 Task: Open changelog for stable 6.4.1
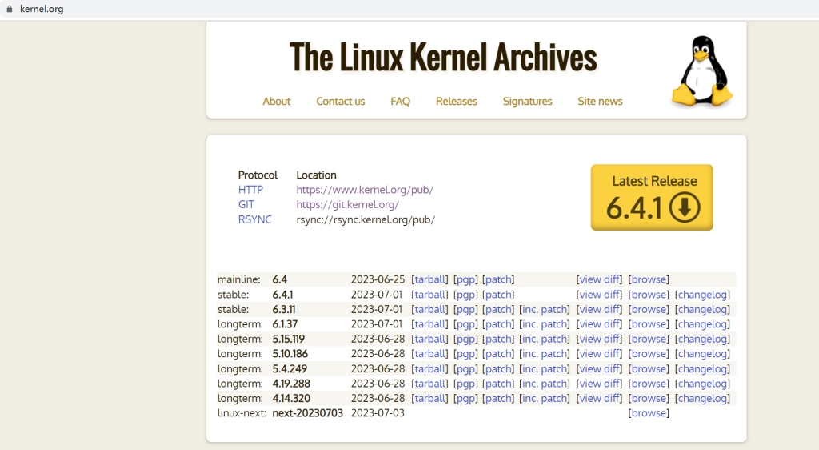[702, 295]
